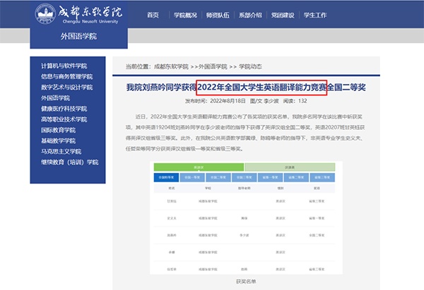This screenshot has width=424, height=290.
Task: Click the article title about 刘燕吟同学
Action: [246, 87]
